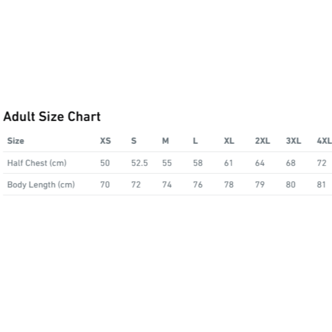Click body length value 70 for XS

(105, 184)
